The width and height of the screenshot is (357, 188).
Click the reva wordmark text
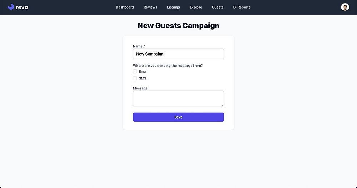point(22,7)
